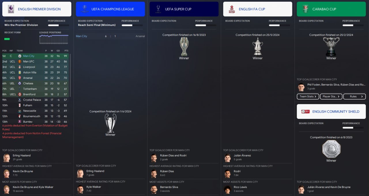Click the Carabao Cup logo icon
Viewport: 369px width, 196px height.
click(306, 9)
